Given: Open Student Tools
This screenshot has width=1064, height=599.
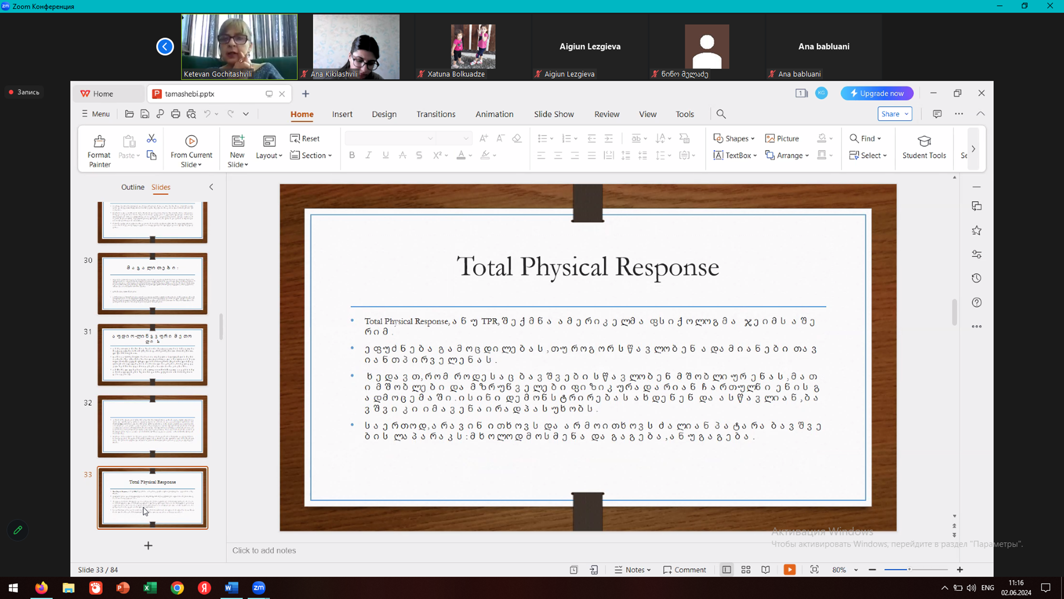Looking at the screenshot, I should point(924,147).
